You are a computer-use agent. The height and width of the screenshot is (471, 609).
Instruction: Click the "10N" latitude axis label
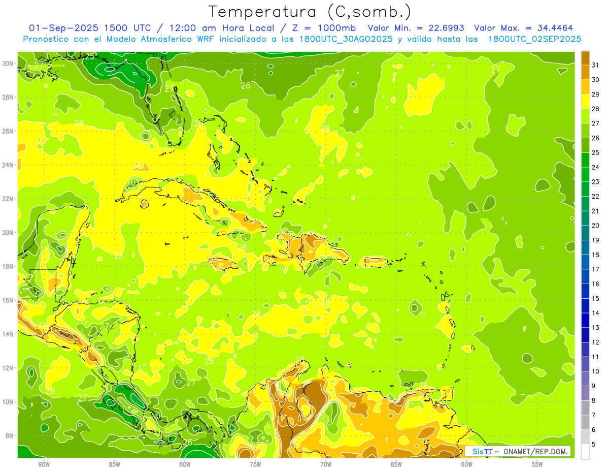tap(8, 401)
